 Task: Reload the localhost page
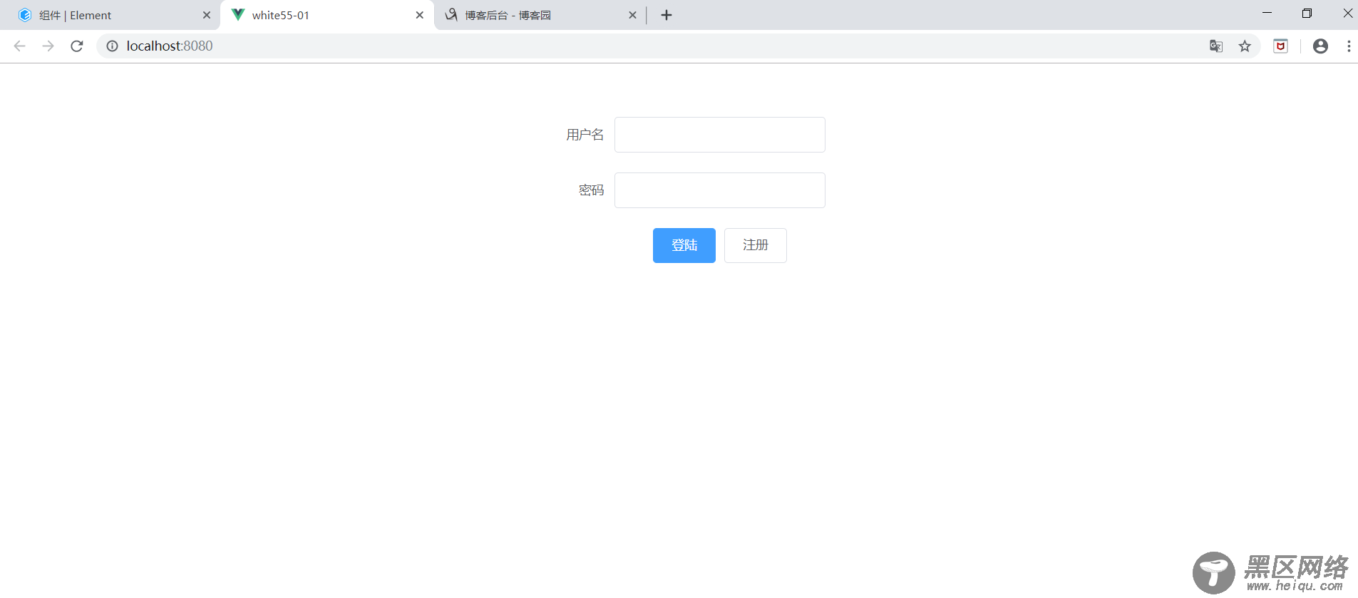pyautogui.click(x=77, y=46)
